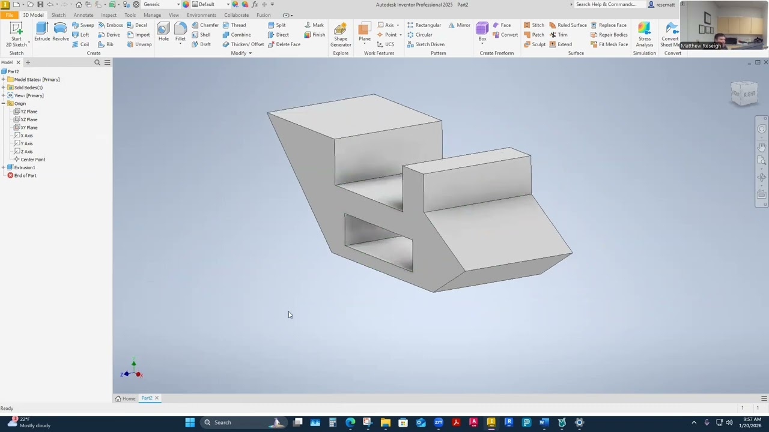Choose the Split command
This screenshot has width=769, height=432.
pyautogui.click(x=277, y=25)
